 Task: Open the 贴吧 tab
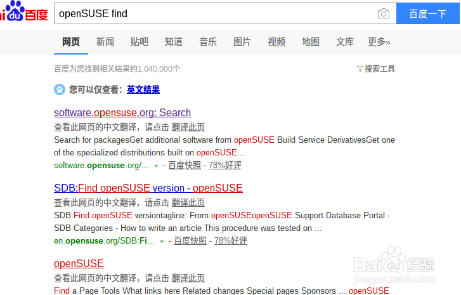(140, 42)
